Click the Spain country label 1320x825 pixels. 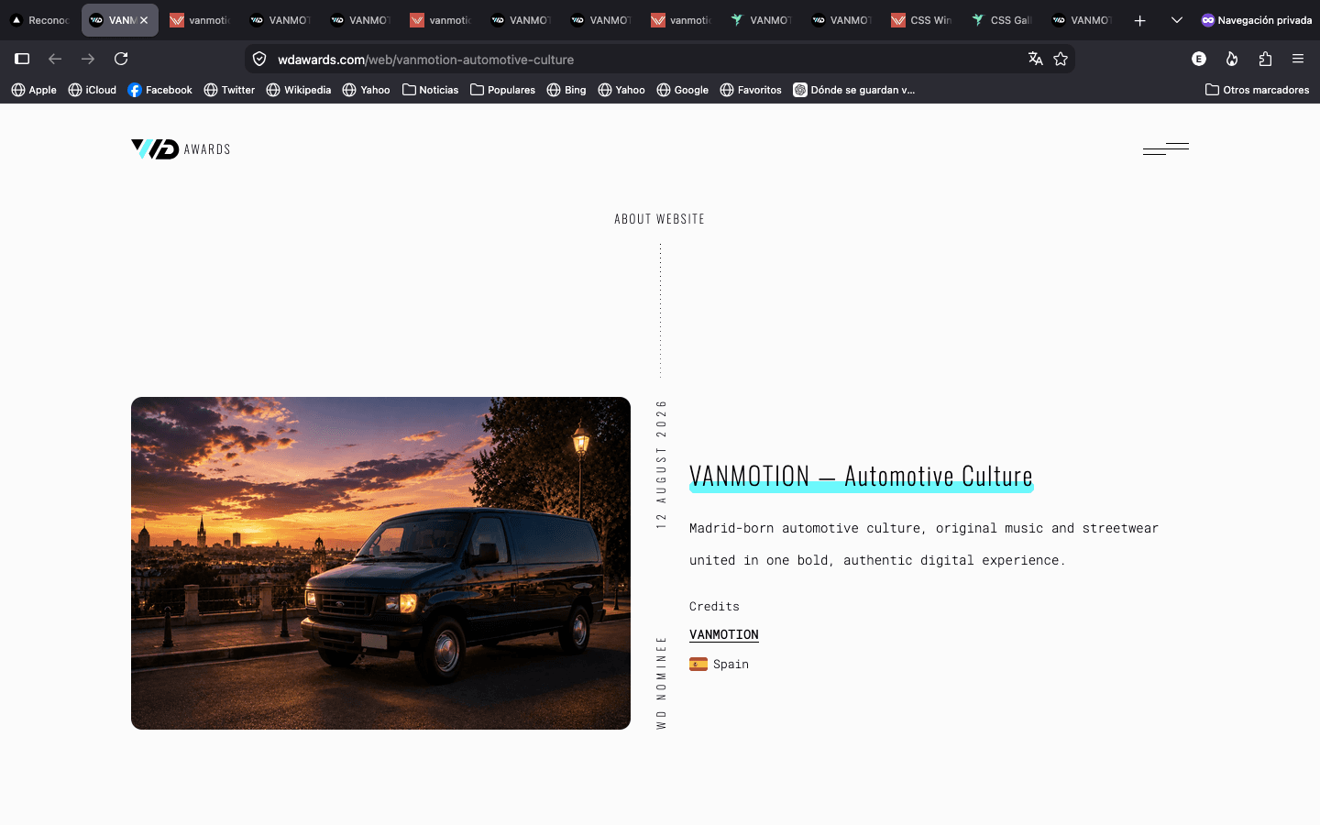(x=731, y=665)
